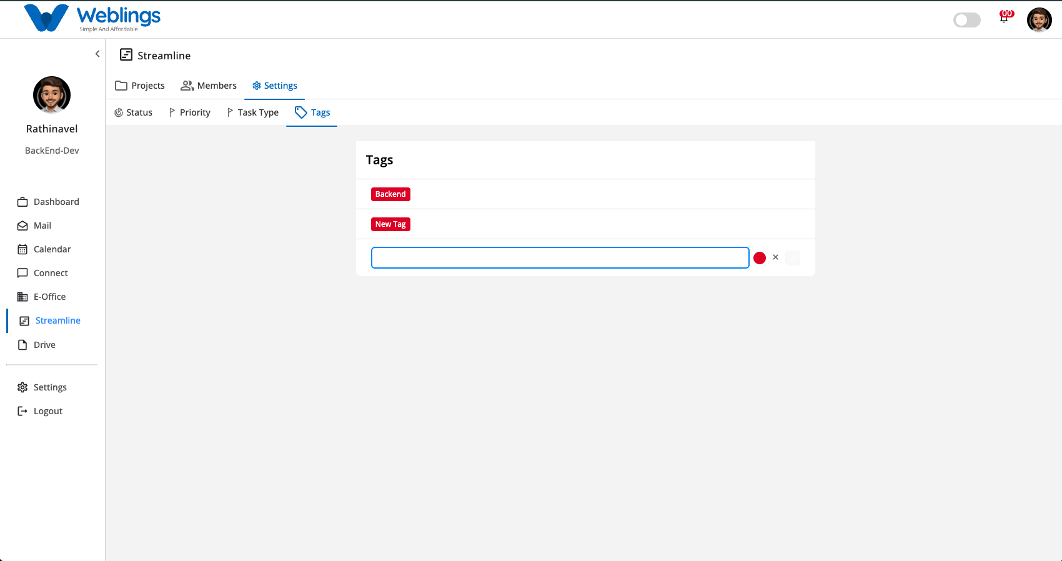This screenshot has width=1062, height=561.
Task: Click the Weblings logo
Action: [x=92, y=18]
